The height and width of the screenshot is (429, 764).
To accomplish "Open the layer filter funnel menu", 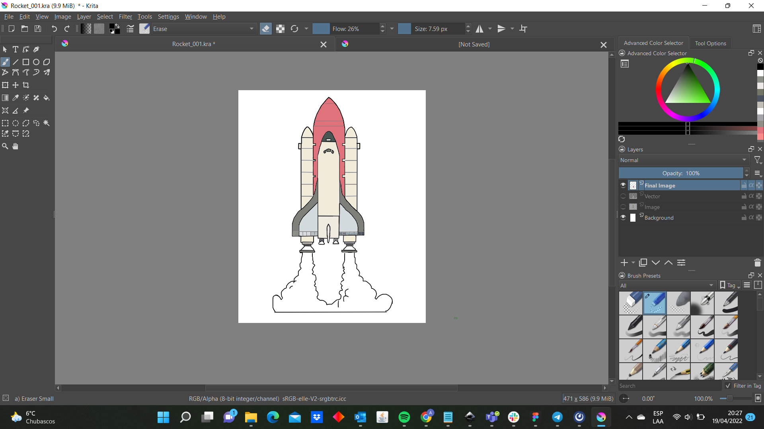I will pos(758,160).
